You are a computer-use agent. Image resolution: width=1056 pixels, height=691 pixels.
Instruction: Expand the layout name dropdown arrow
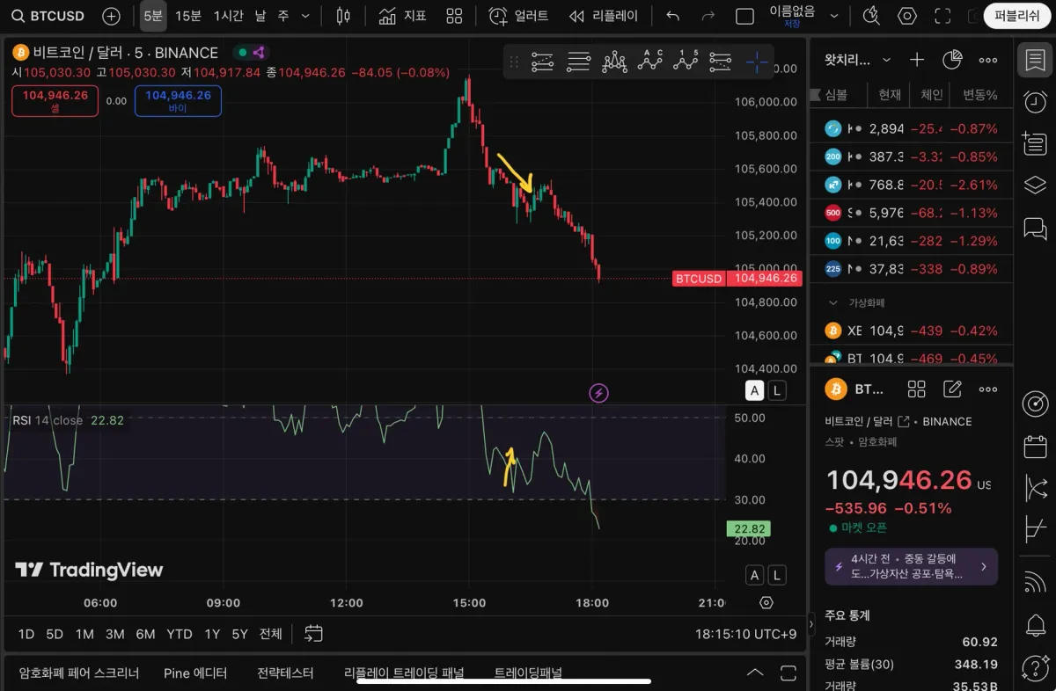(x=834, y=16)
